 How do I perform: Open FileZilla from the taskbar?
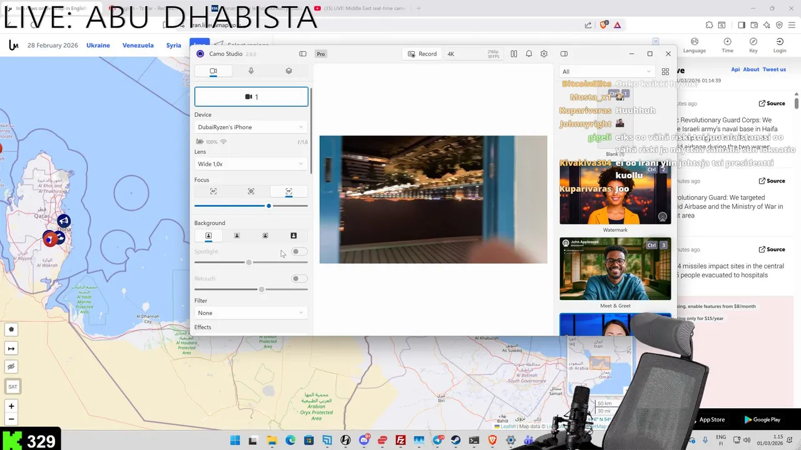400,441
